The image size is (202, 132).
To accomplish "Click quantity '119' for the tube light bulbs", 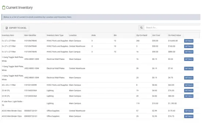I will tap(138, 103).
